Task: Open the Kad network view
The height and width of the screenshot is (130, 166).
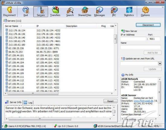Action: (26, 11)
